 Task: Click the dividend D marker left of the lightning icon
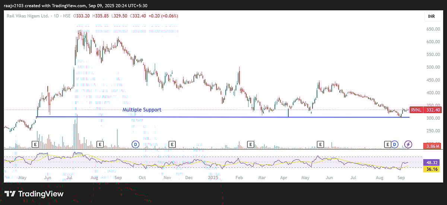click(395, 144)
